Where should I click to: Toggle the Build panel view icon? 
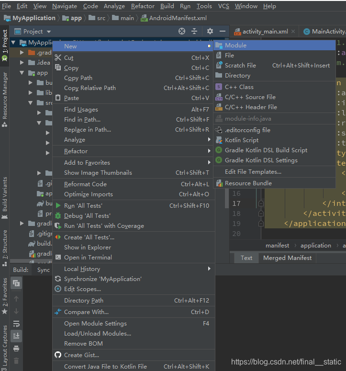[16, 283]
